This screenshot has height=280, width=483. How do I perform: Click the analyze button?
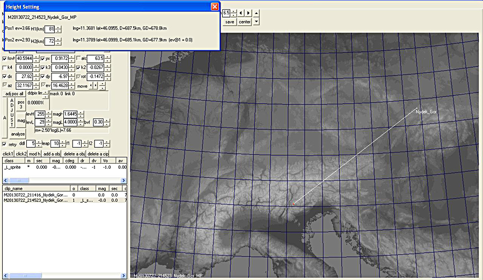click(18, 134)
